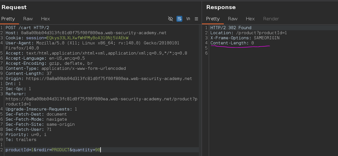This screenshot has width=338, height=156.
Task: Toggle hide non-printable request headers eye icon
Action: click(170, 19)
